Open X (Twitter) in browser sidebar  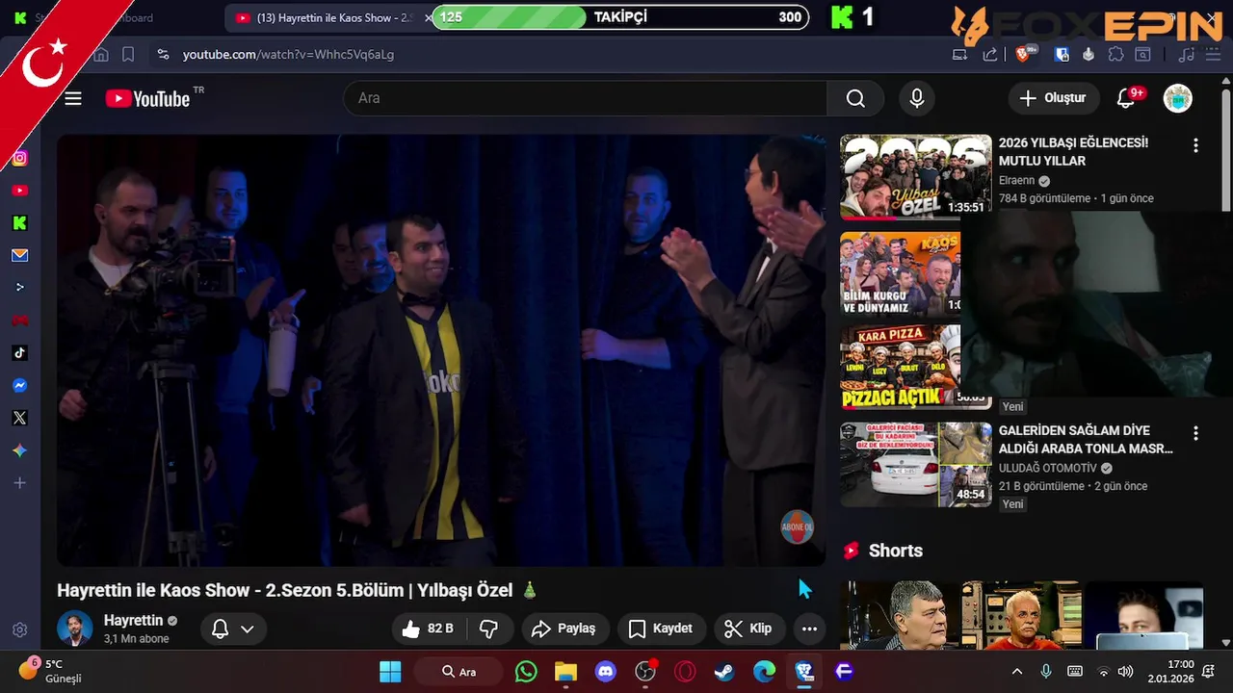tap(19, 418)
